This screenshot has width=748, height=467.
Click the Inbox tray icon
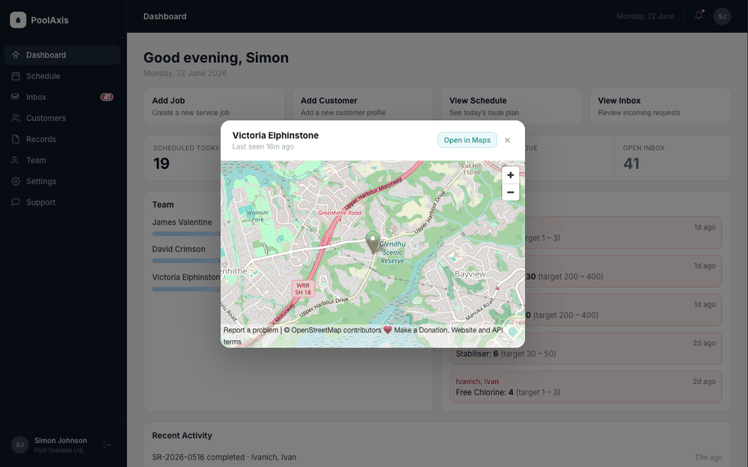tap(16, 96)
